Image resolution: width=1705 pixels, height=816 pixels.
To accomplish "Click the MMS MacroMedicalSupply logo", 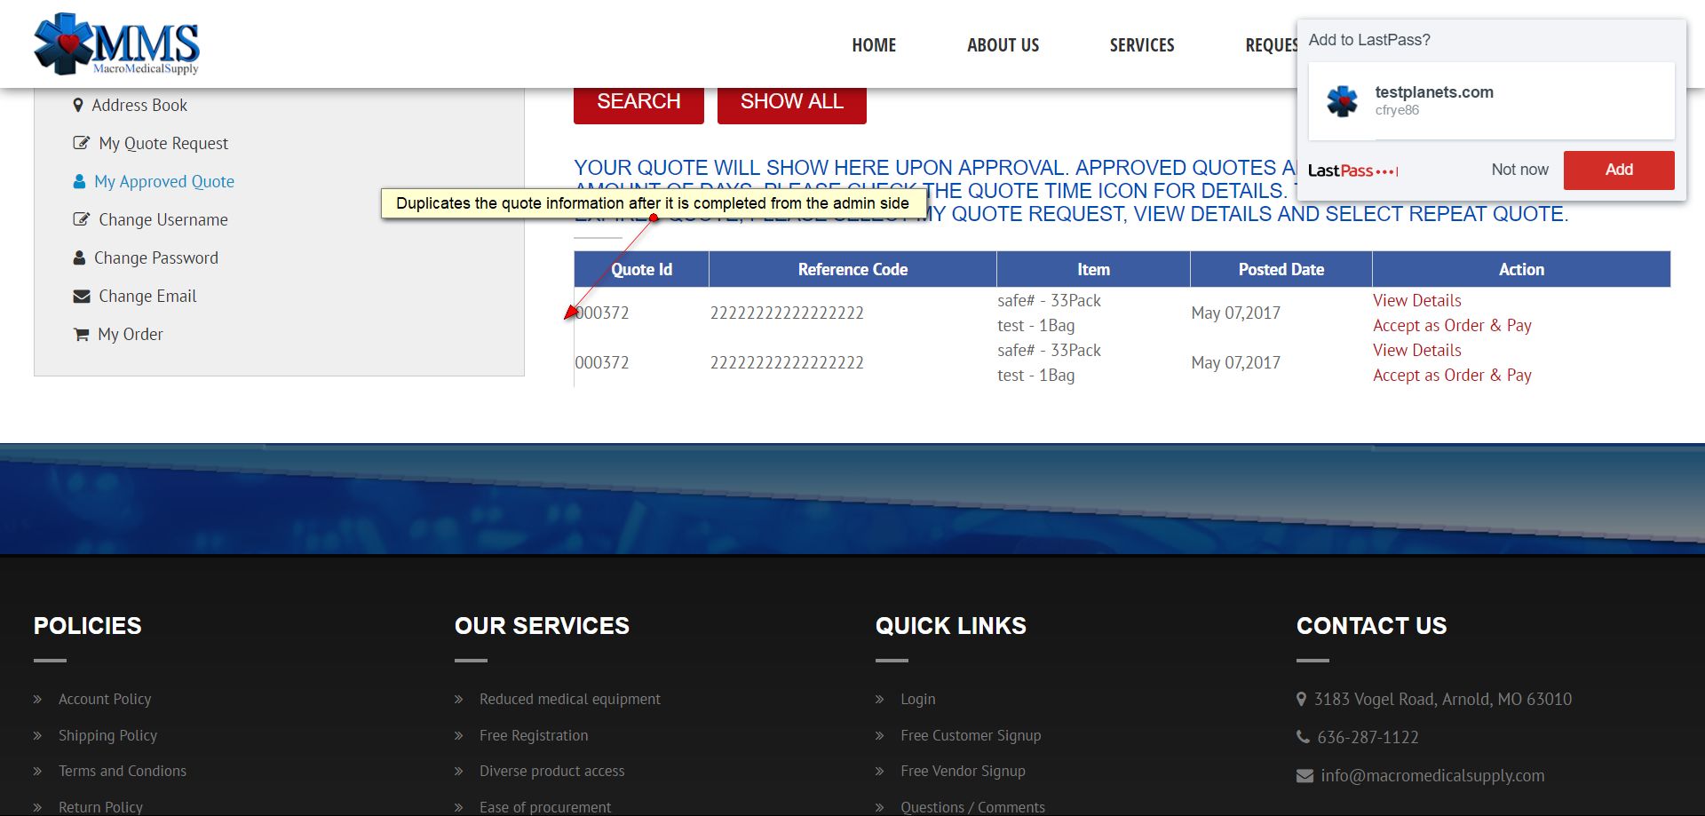I will coord(116,44).
